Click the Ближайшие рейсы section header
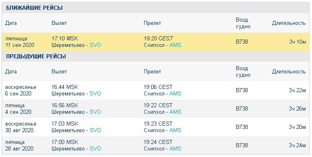The height and width of the screenshot is (157, 312). pos(34,8)
